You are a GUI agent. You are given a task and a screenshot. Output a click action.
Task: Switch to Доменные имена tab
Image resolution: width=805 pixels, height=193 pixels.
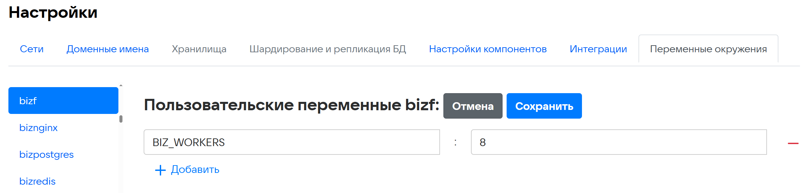click(x=108, y=49)
